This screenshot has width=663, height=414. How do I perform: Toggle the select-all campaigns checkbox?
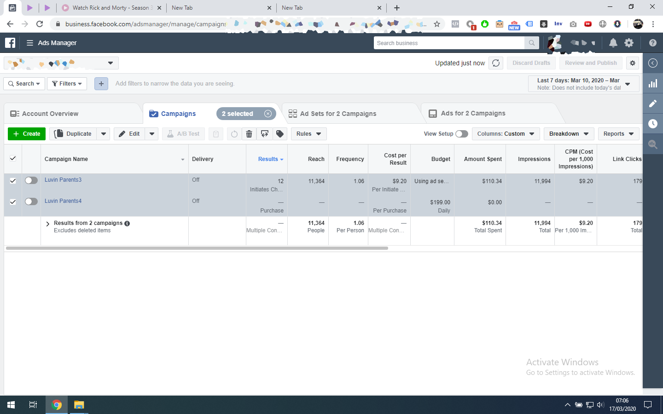click(x=13, y=159)
